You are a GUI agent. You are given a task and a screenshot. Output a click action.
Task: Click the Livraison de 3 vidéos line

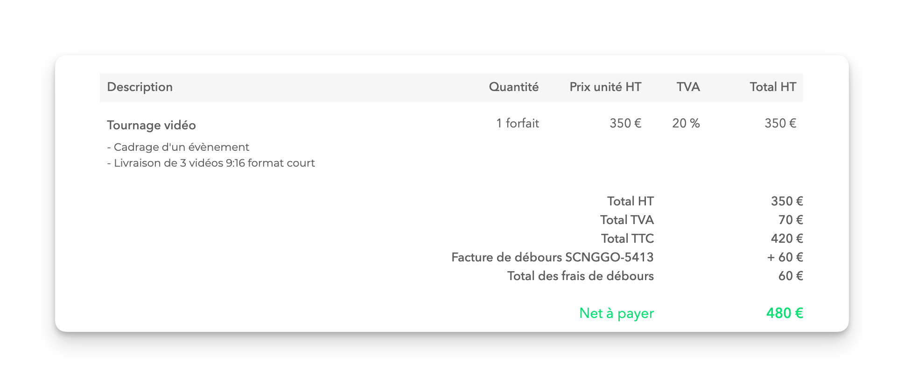click(x=211, y=163)
